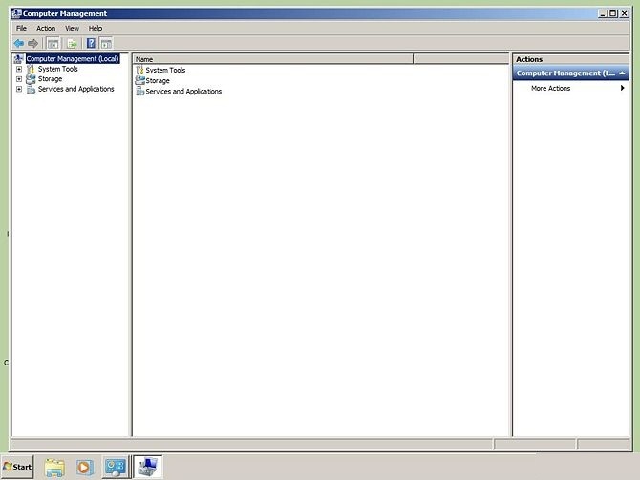Open the View menu
The width and height of the screenshot is (640, 480).
72,29
